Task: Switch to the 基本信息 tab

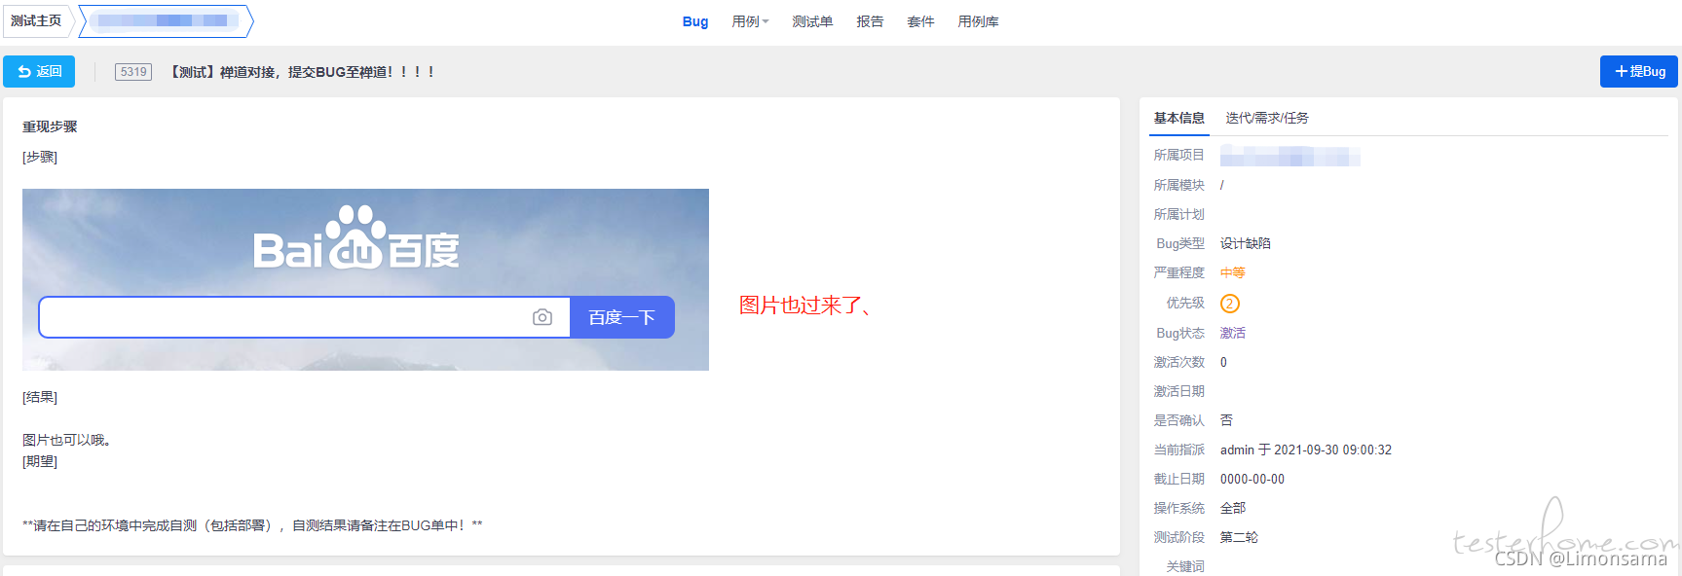Action: click(1179, 118)
